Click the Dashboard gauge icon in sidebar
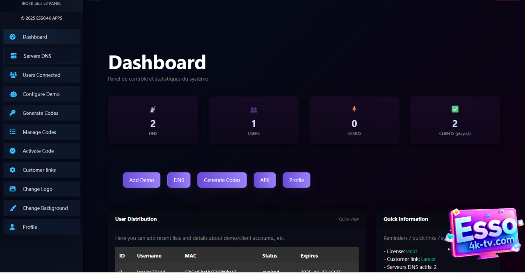This screenshot has width=525, height=273. (13, 37)
